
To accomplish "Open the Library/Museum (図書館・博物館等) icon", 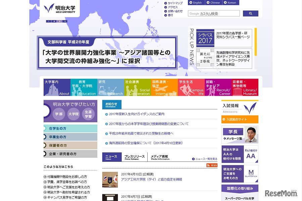I will coord(244,87).
